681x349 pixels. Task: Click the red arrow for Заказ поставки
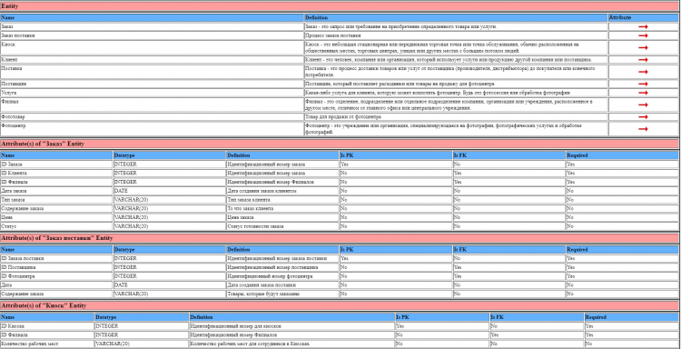(x=643, y=35)
